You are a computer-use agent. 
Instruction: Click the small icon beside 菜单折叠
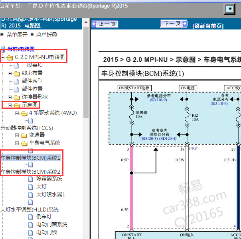(32, 35)
